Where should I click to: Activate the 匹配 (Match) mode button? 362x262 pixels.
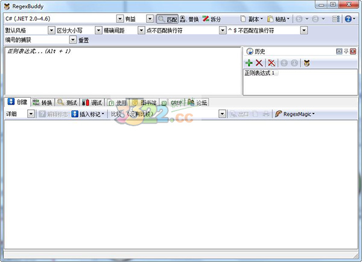168,19
